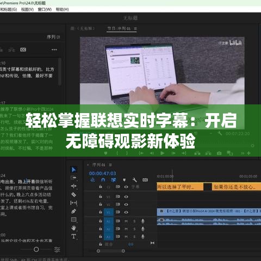Image resolution: width=261 pixels, height=261 pixels.
Task: Click the Export Frame camera icon
Action: click(219, 153)
